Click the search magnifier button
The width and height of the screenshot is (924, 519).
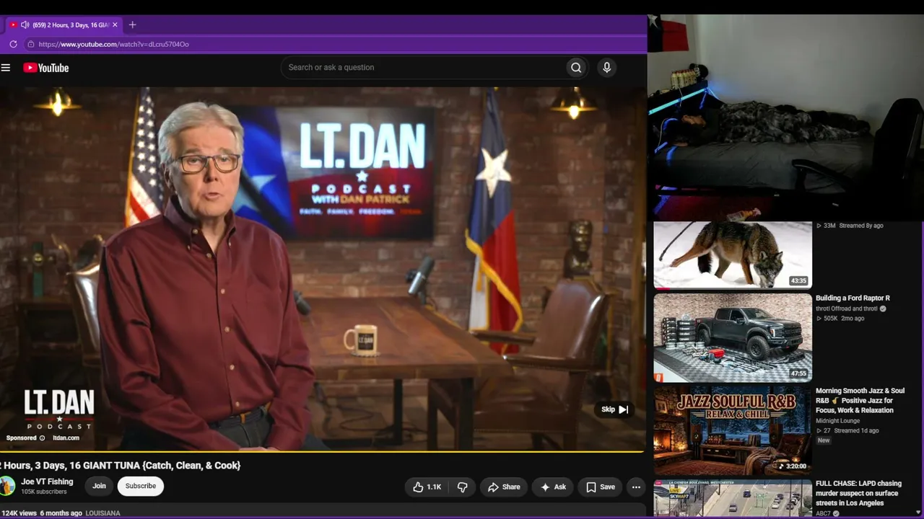(576, 68)
